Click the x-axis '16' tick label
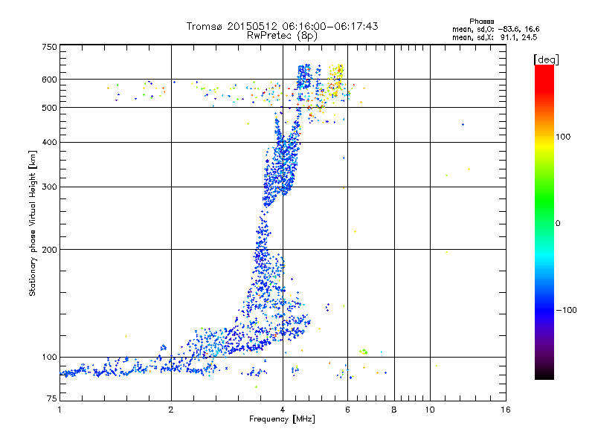The height and width of the screenshot is (446, 595). click(506, 410)
